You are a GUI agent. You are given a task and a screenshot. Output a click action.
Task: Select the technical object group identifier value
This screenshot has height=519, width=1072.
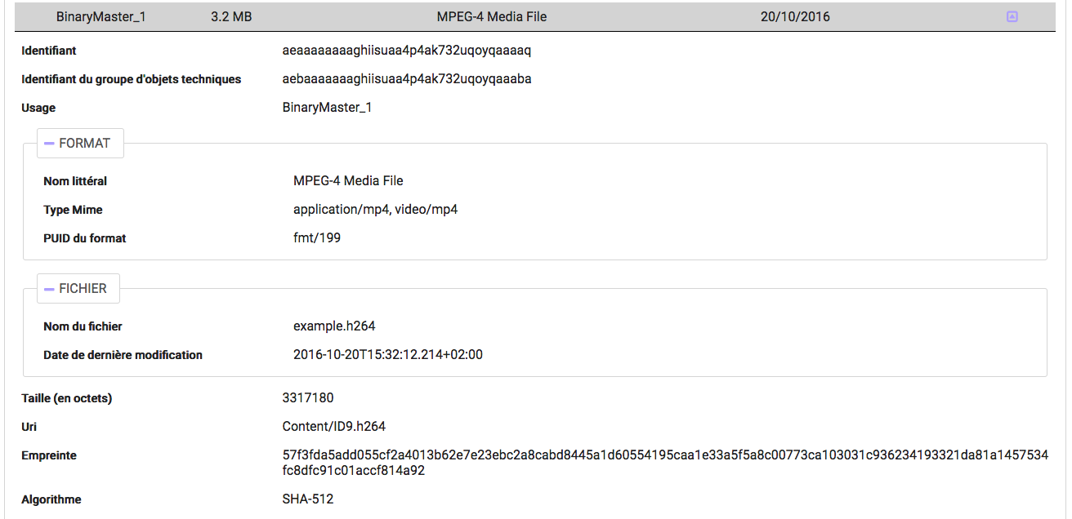point(407,79)
